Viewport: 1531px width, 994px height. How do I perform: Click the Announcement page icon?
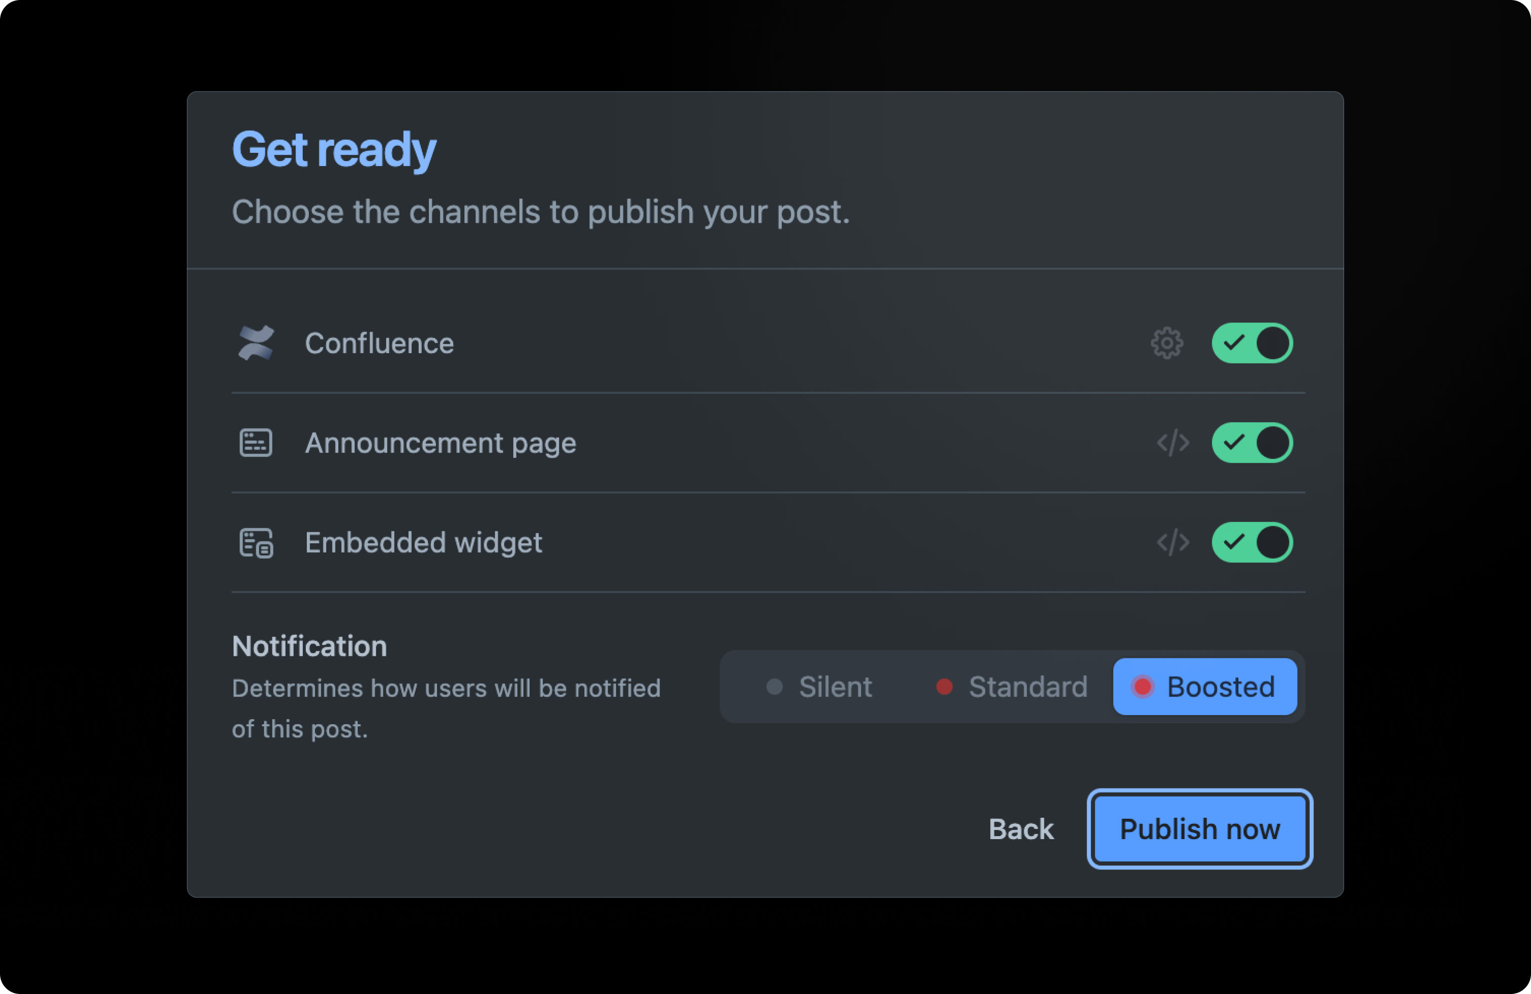click(x=256, y=443)
